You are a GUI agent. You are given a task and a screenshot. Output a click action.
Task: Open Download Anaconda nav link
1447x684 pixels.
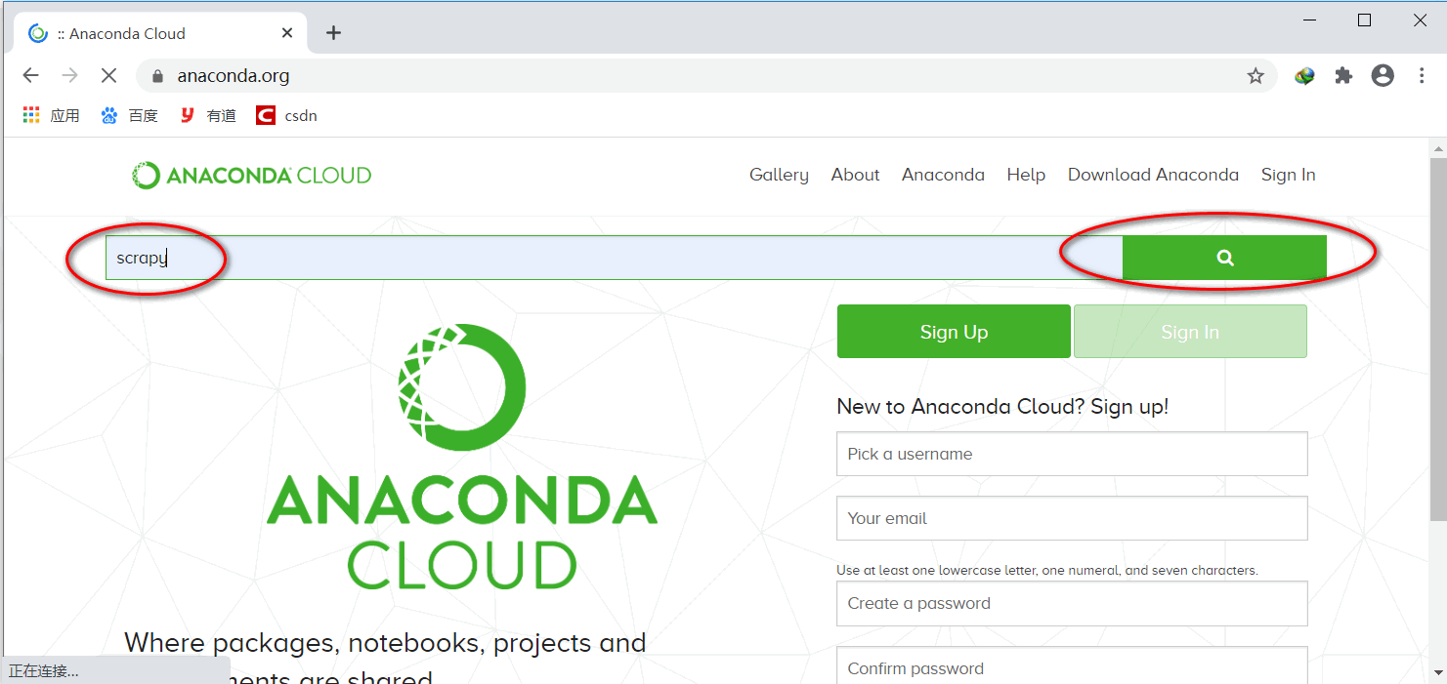point(1153,175)
